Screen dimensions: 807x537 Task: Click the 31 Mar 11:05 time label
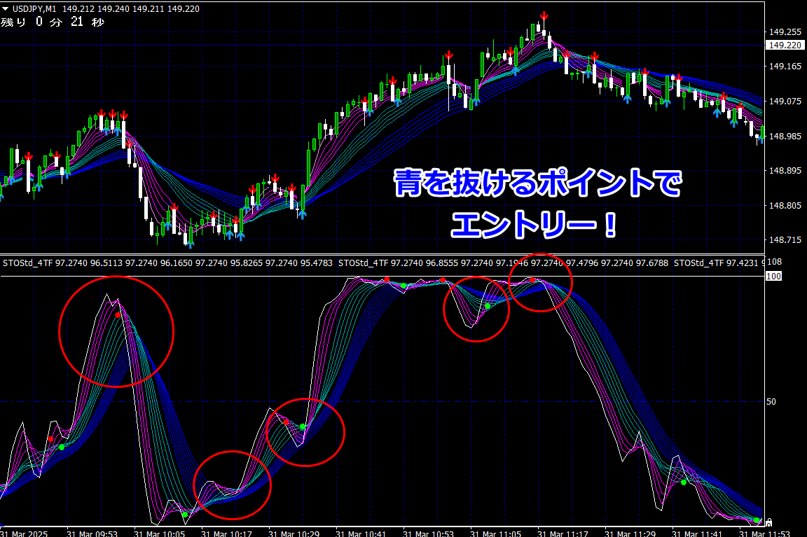tap(496, 533)
